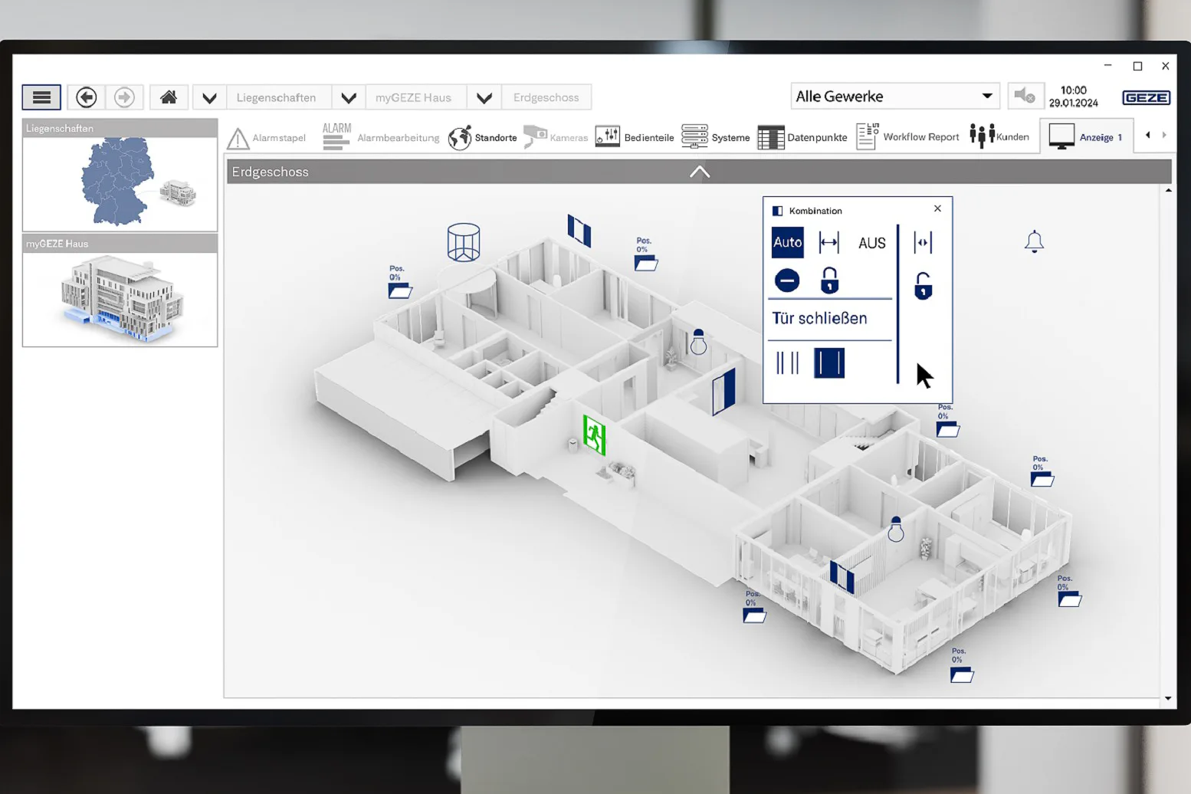Expand the dropdown before Liegenschaften breadcrumb
This screenshot has height=794, width=1191.
209,98
